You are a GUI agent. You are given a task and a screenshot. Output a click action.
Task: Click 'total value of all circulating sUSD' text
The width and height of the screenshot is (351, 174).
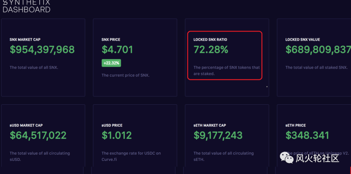pyautogui.click(x=40, y=157)
